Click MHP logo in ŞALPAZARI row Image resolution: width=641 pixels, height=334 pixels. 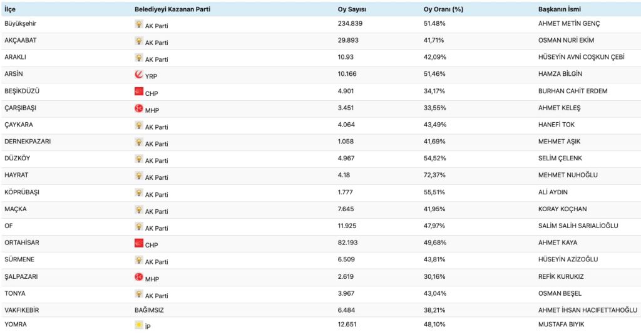[139, 277]
